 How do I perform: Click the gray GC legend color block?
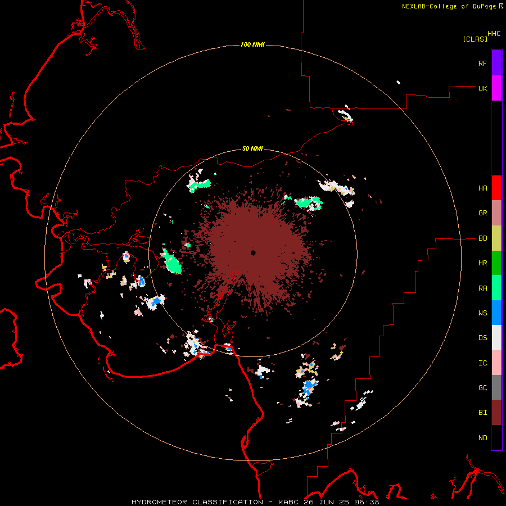[x=496, y=387]
